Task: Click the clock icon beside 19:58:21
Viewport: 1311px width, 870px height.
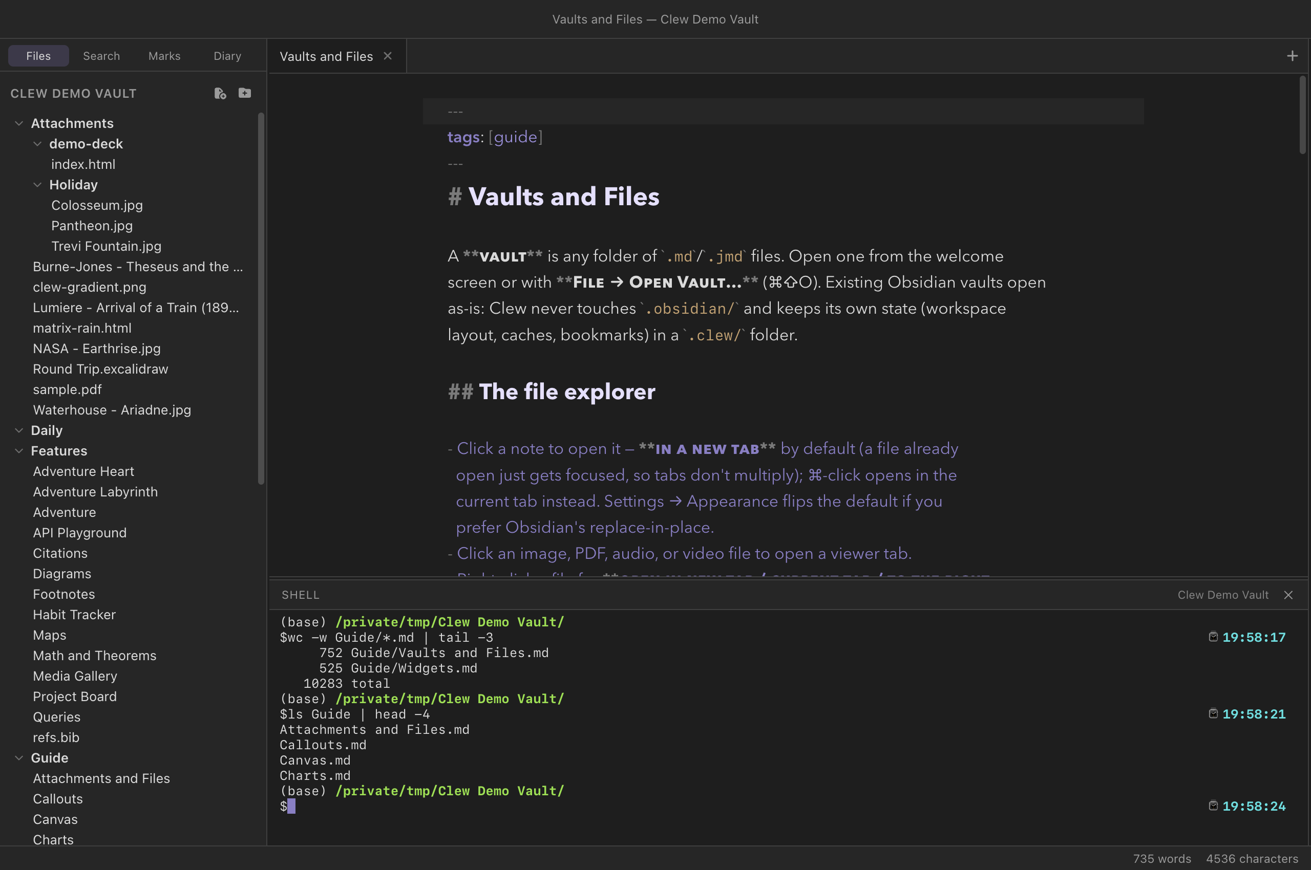Action: (1213, 713)
